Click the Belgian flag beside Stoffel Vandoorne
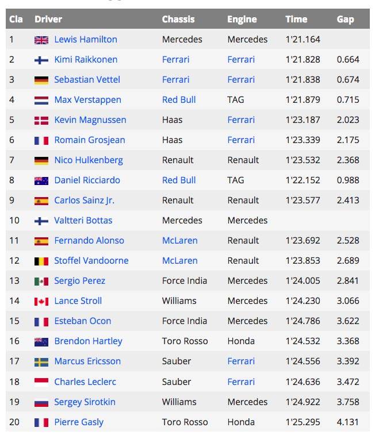Image resolution: width=375 pixels, height=439 pixels. coord(41,261)
